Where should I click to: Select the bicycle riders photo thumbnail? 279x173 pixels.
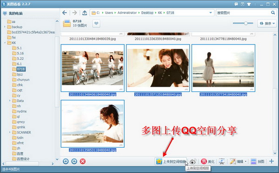(x=93, y=68)
